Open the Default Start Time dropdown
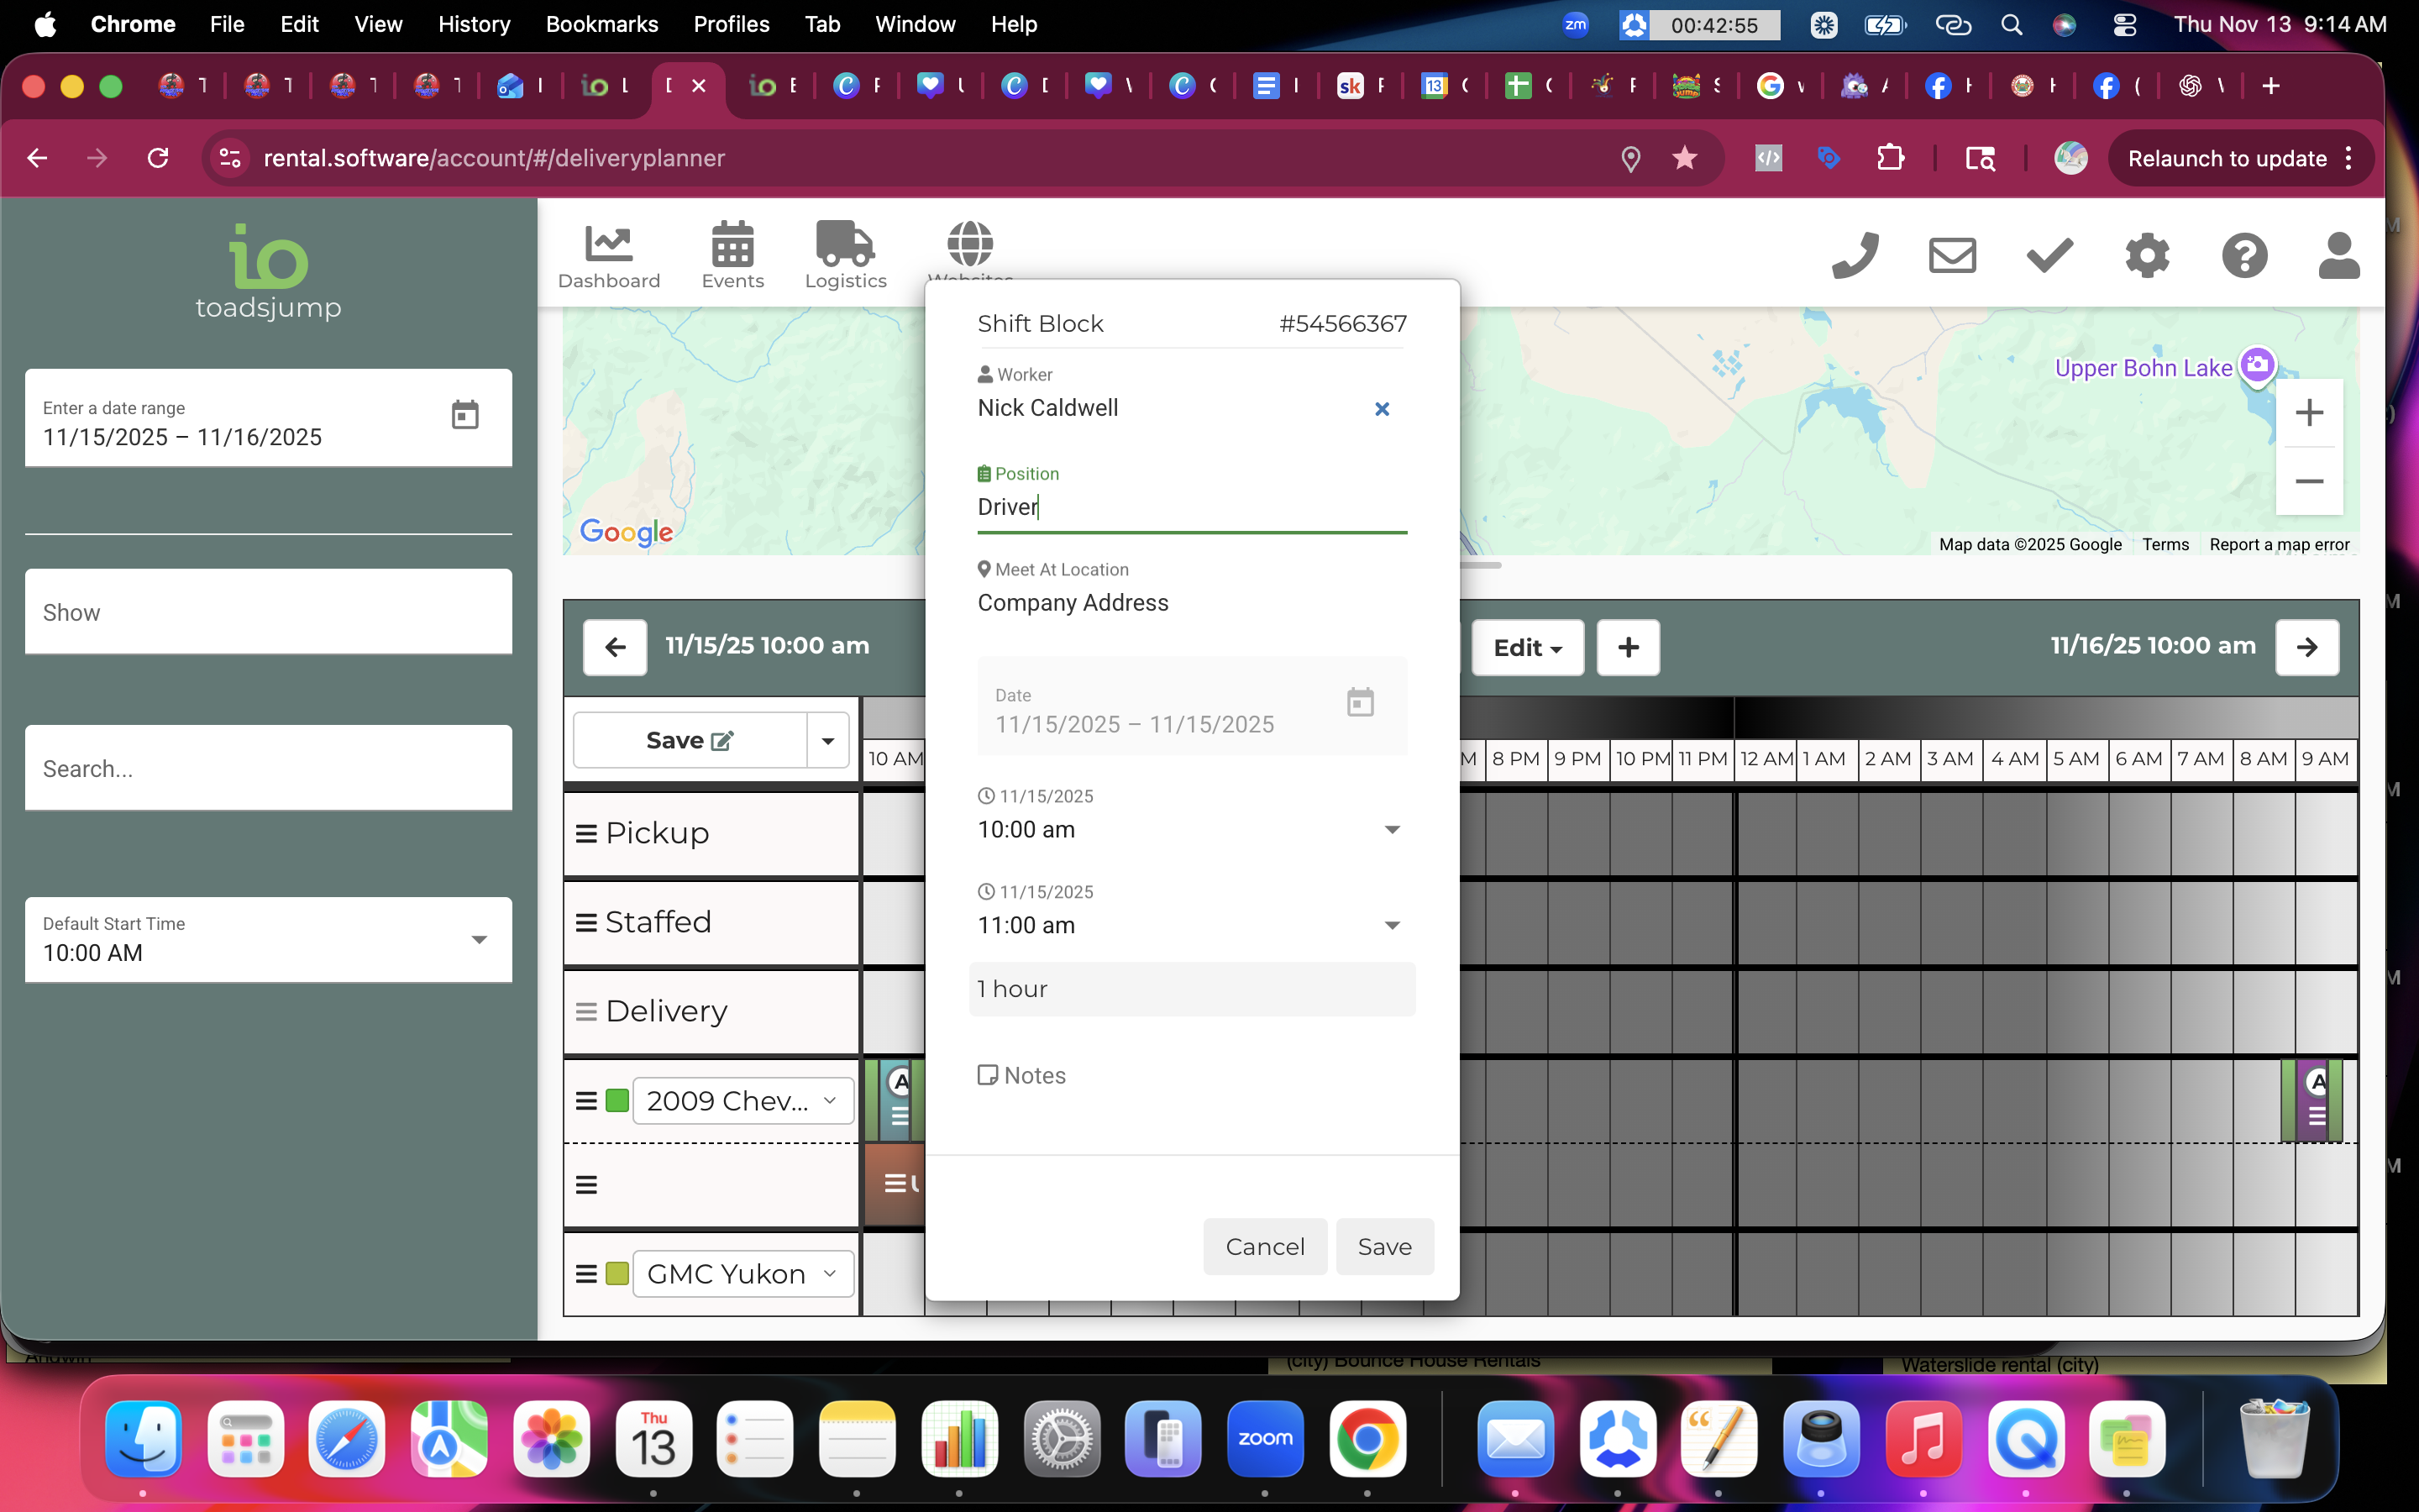This screenshot has height=1512, width=2419. click(479, 939)
